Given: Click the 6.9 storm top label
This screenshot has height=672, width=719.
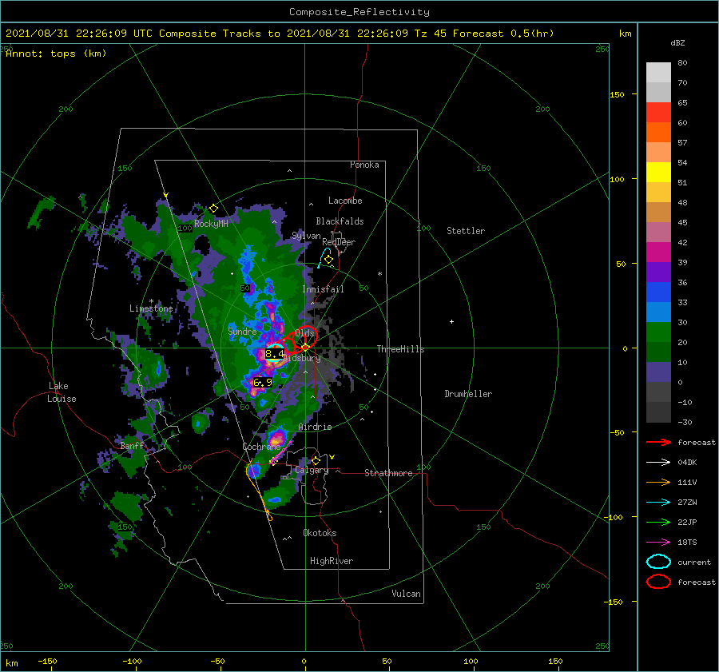Looking at the screenshot, I should pyautogui.click(x=262, y=382).
